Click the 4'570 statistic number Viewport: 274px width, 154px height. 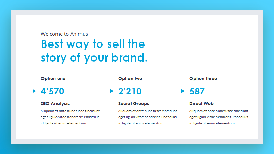[52, 91]
